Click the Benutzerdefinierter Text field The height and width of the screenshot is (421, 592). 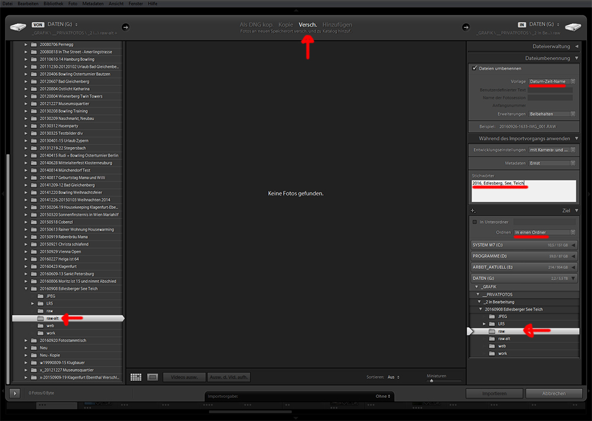pyautogui.click(x=550, y=90)
